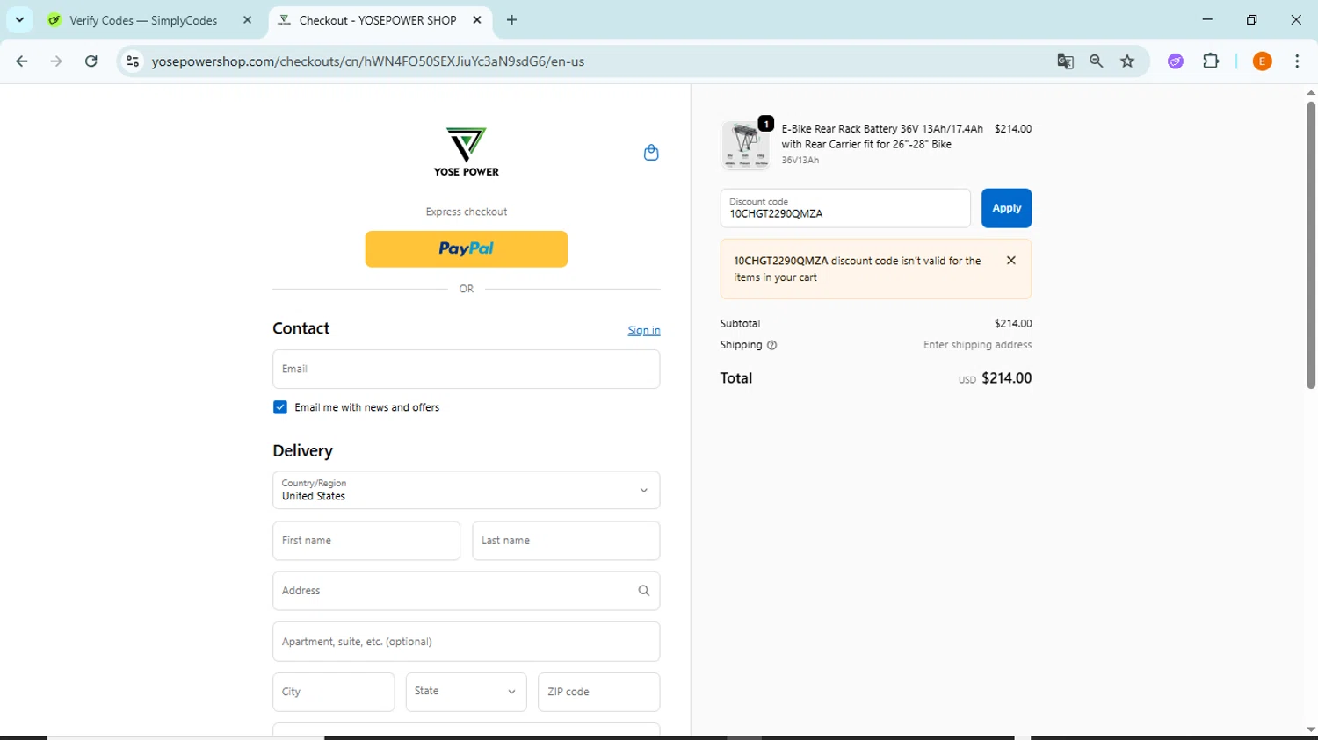1318x740 pixels.
Task: Click the Sign in link
Action: (644, 331)
